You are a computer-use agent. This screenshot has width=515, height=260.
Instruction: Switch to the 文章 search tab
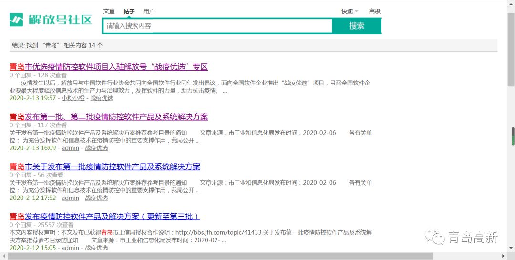click(109, 11)
